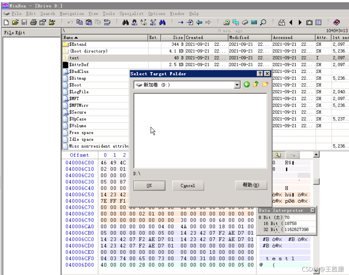Viewport: 349px width, 275px height.
Task: Click the Go To Offset arrow icon
Action: pyautogui.click(x=181, y=22)
